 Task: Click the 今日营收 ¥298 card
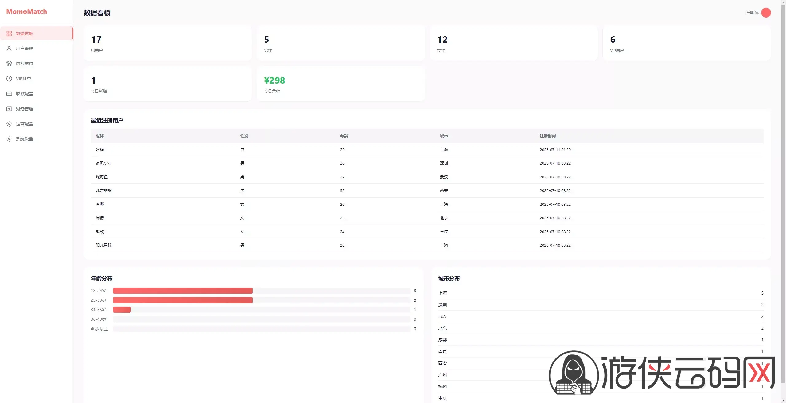coord(340,84)
